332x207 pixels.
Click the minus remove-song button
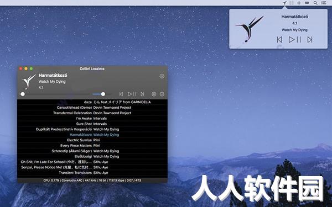click(x=162, y=94)
